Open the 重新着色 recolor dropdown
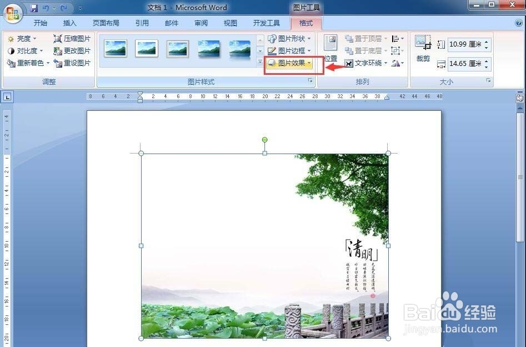 (x=28, y=63)
